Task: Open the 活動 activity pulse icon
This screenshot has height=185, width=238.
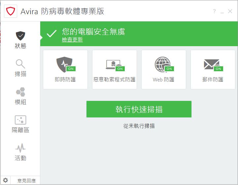Action: click(x=20, y=148)
